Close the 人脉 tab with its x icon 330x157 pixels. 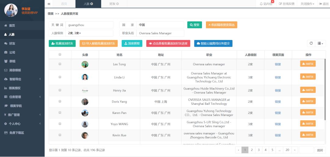click(92, 4)
